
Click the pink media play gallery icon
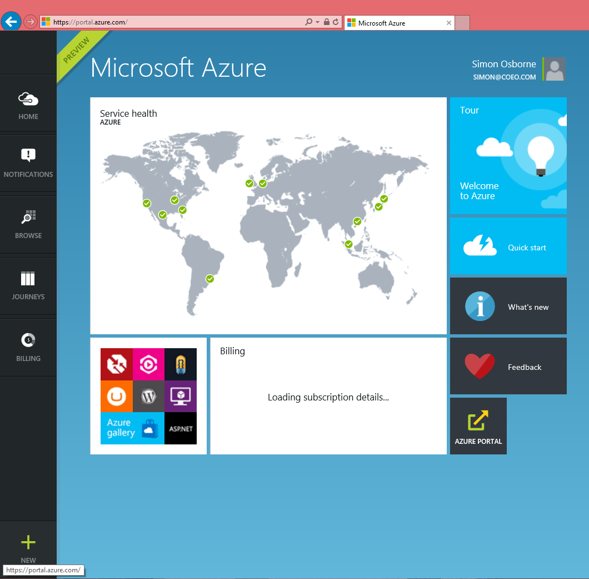pos(148,364)
